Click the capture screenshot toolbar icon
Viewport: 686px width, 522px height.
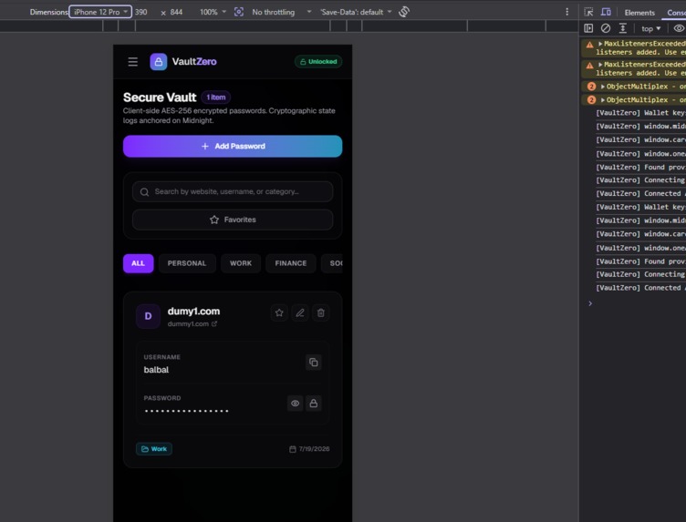pos(238,12)
